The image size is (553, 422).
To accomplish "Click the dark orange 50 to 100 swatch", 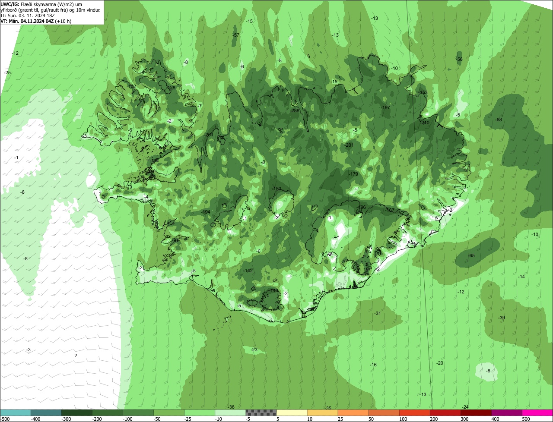I will pos(384,413).
